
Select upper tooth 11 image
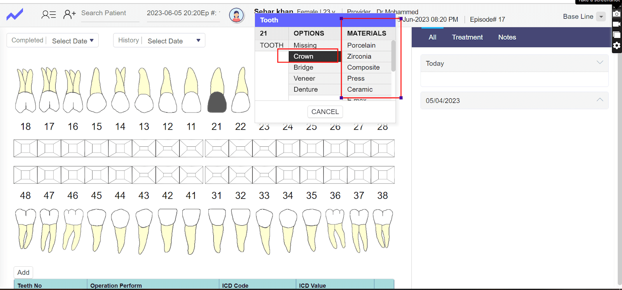tap(191, 90)
